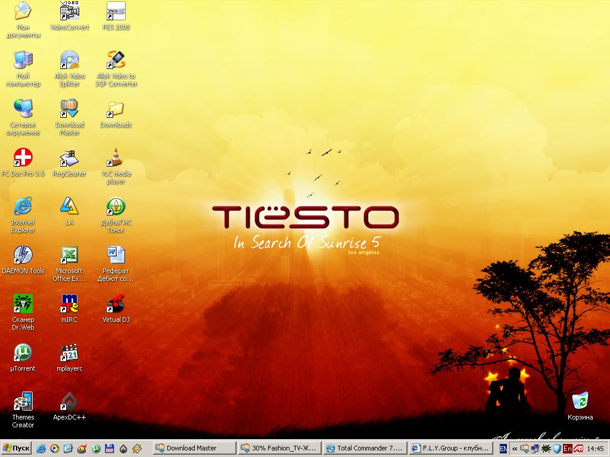Screen dimensions: 610x457
Task: Select the Themes Creator icon
Action: (23, 410)
